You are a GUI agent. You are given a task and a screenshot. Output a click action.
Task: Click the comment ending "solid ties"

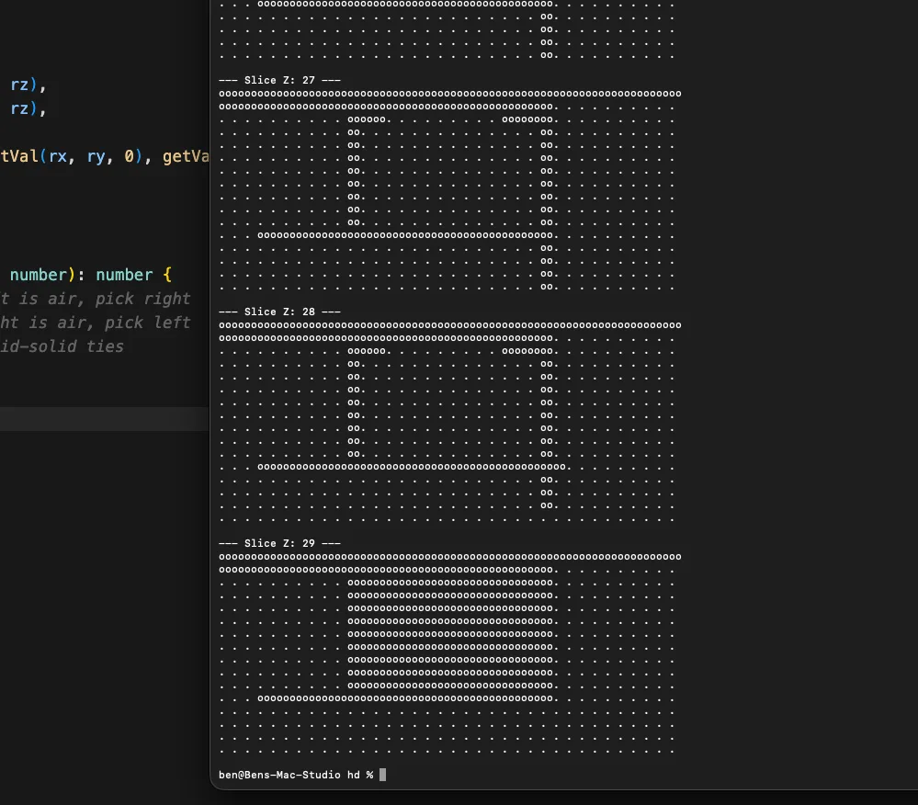pyautogui.click(x=62, y=346)
